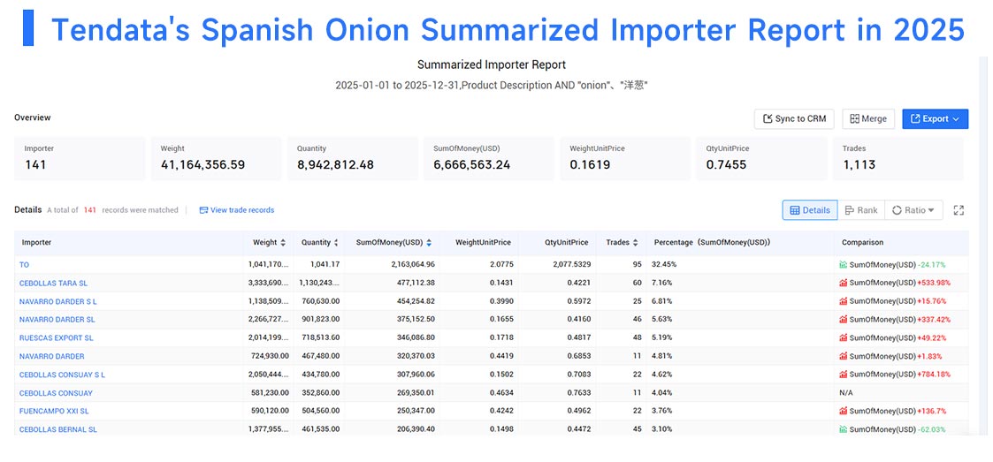Viewport: 993px width, 462px height.
Task: Click trend icon in CEBOLLAS TARA SL row
Action: [843, 283]
